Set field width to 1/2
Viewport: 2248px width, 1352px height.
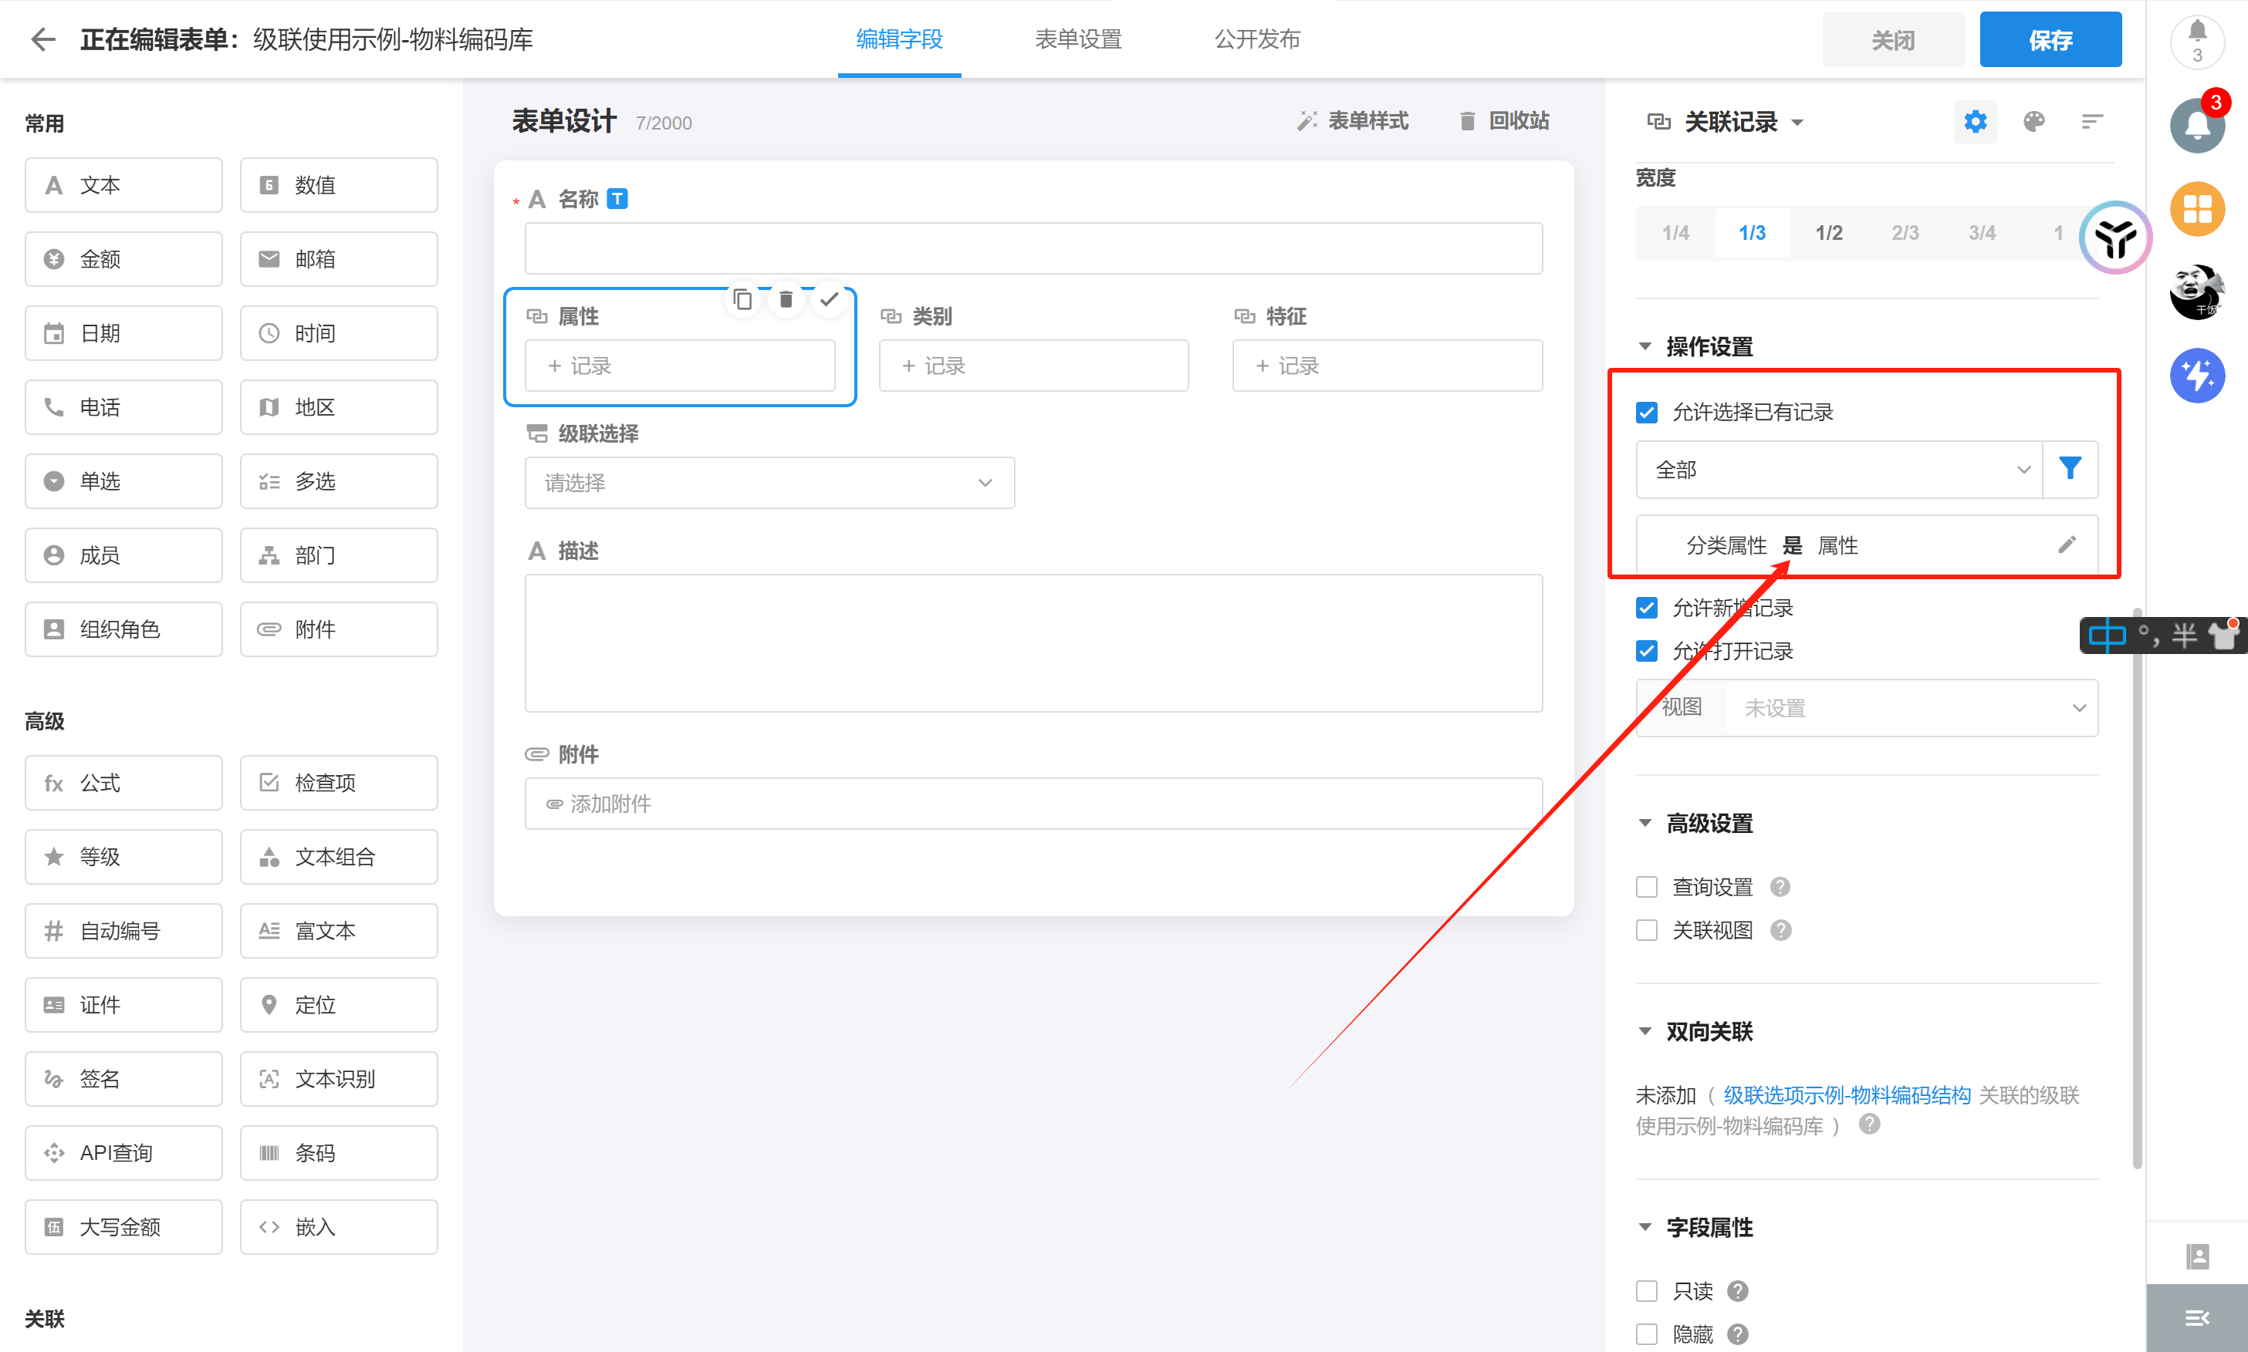click(1827, 233)
